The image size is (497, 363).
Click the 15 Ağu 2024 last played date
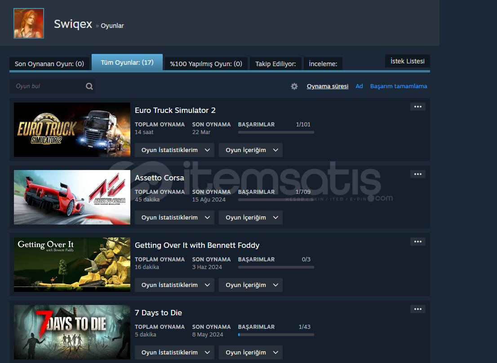pos(209,200)
